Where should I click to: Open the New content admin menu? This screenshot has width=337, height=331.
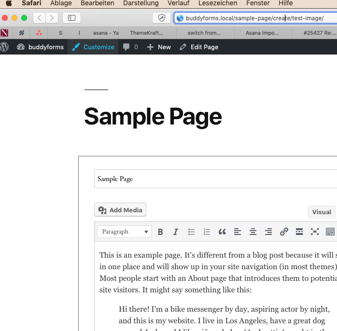point(159,47)
